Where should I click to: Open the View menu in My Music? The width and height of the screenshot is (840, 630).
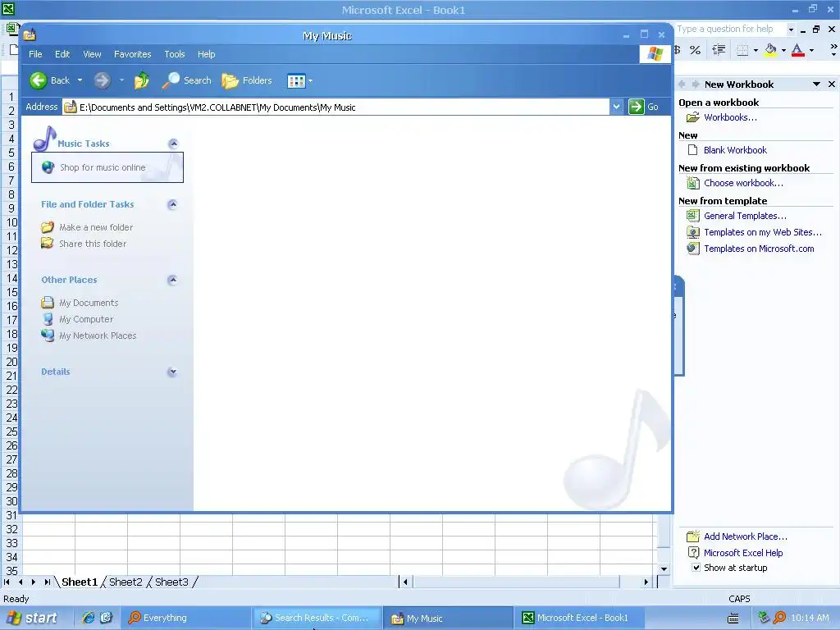[x=92, y=54]
